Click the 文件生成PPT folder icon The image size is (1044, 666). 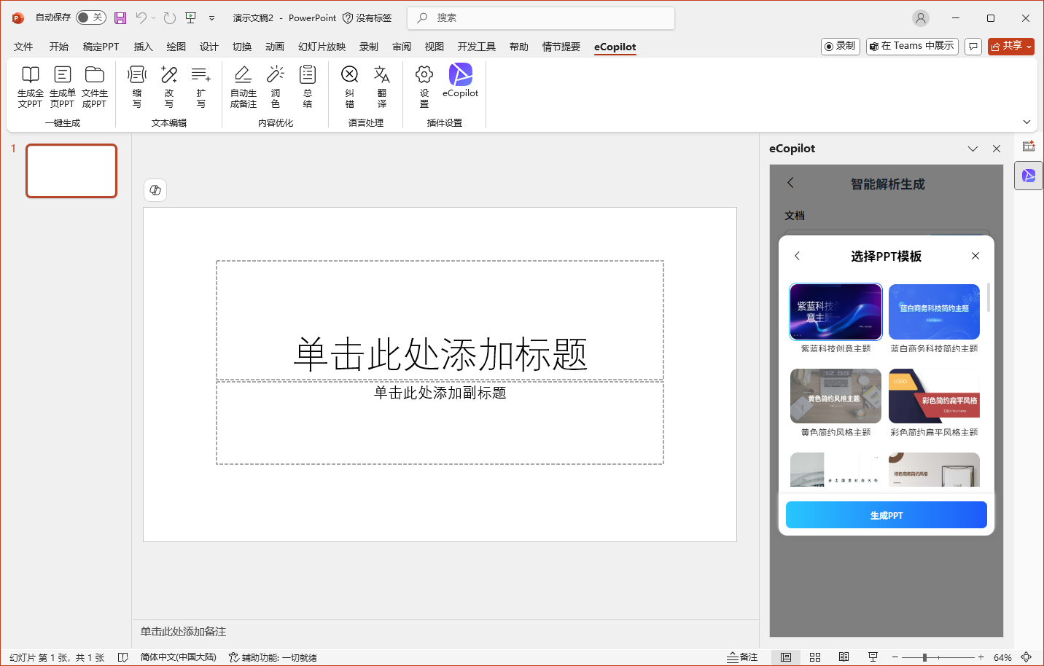(94, 75)
